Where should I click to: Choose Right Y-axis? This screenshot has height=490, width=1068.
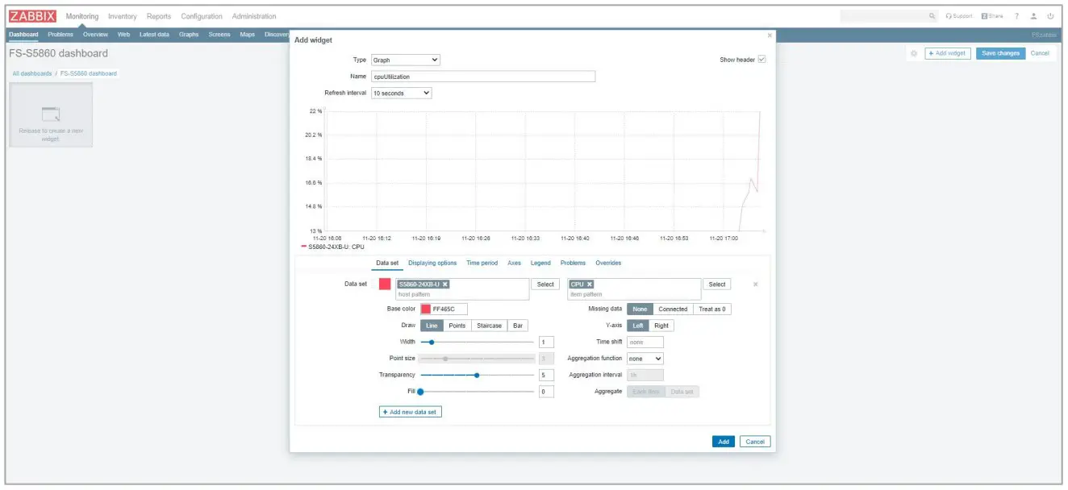(661, 326)
